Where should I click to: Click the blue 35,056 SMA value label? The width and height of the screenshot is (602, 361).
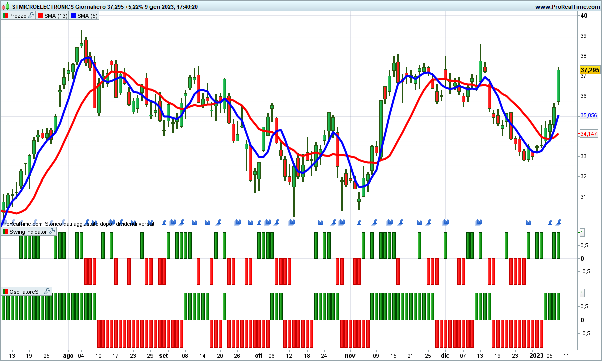click(x=589, y=115)
